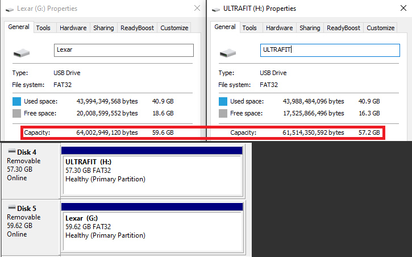Click the drive icon beside Lexar label field
The image size is (412, 257).
tap(22, 53)
